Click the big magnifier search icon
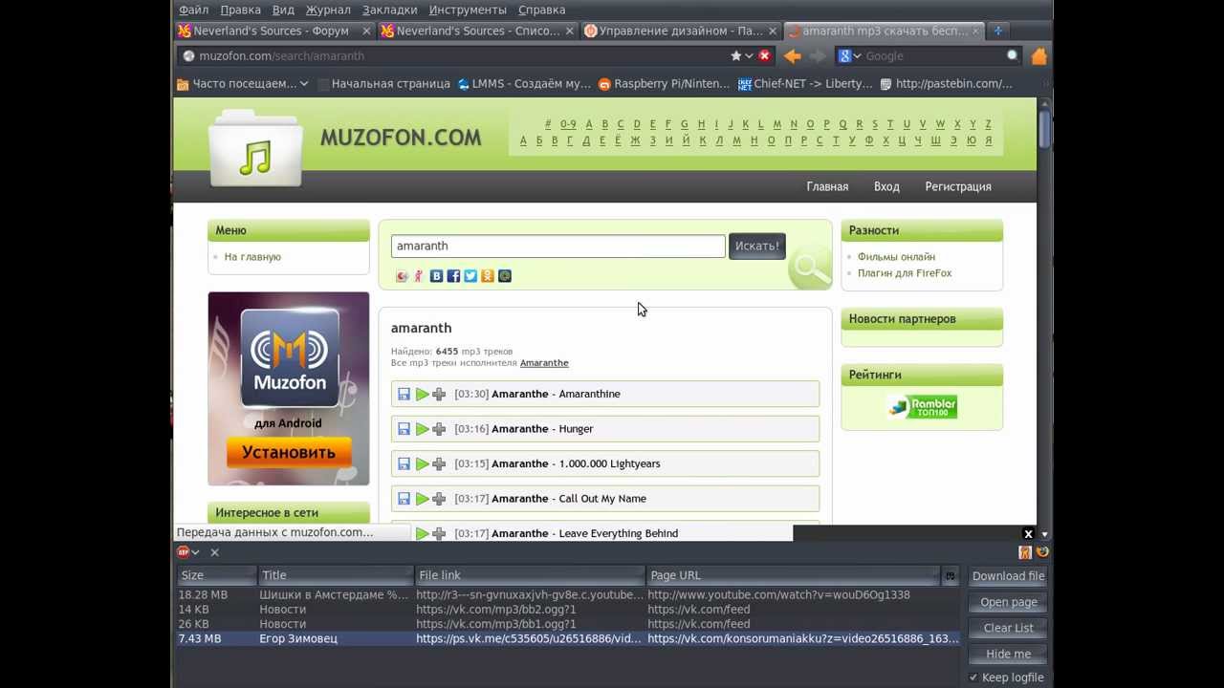The width and height of the screenshot is (1224, 688). pyautogui.click(x=810, y=268)
